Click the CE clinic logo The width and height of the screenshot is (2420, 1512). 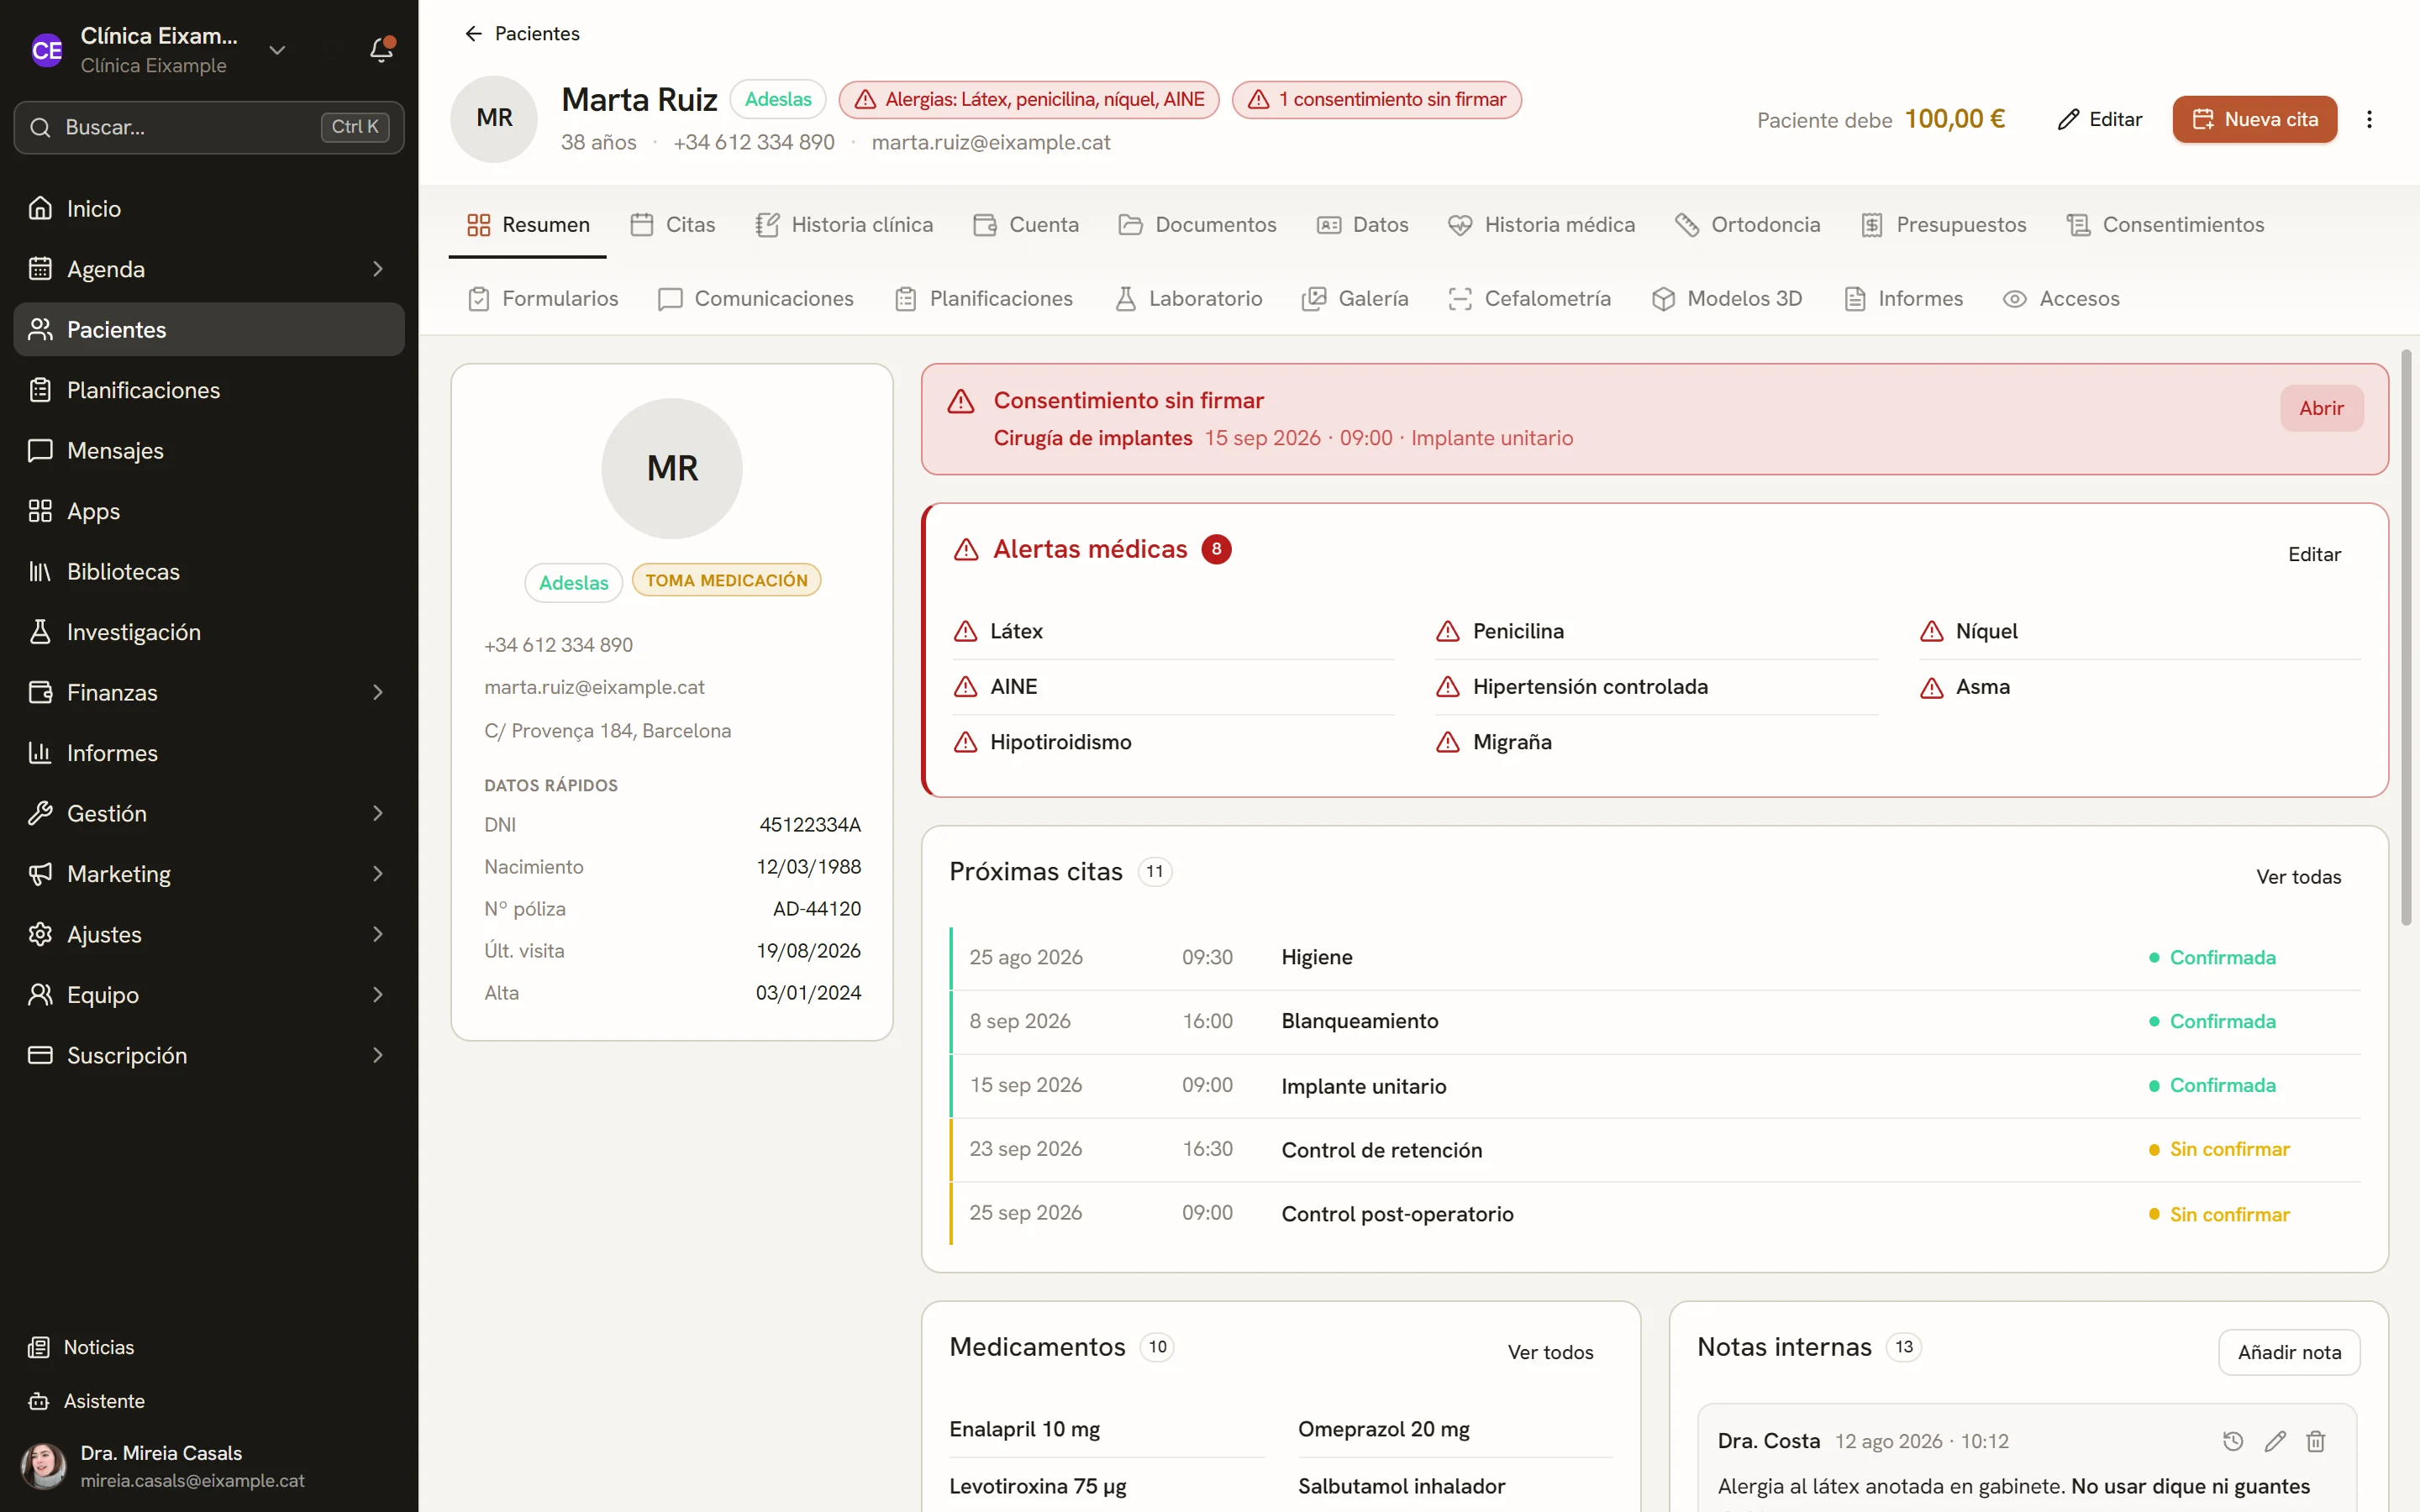(x=46, y=50)
